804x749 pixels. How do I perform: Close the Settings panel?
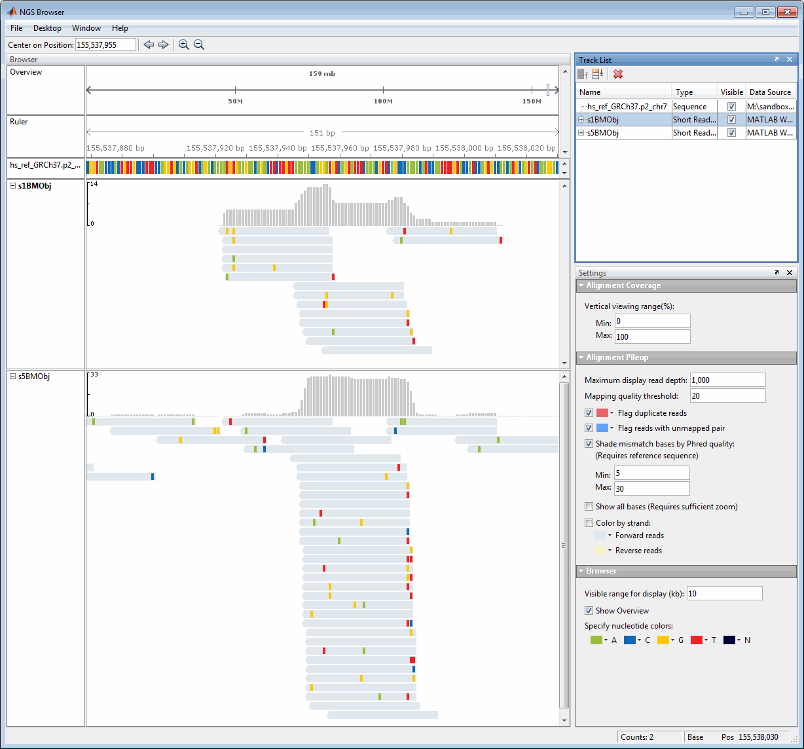pyautogui.click(x=789, y=272)
